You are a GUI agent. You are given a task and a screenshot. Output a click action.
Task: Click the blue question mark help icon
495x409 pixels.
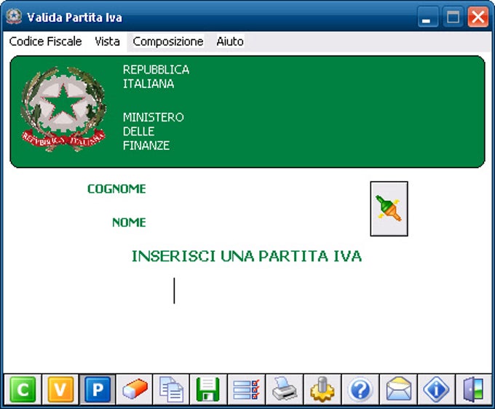pos(360,389)
